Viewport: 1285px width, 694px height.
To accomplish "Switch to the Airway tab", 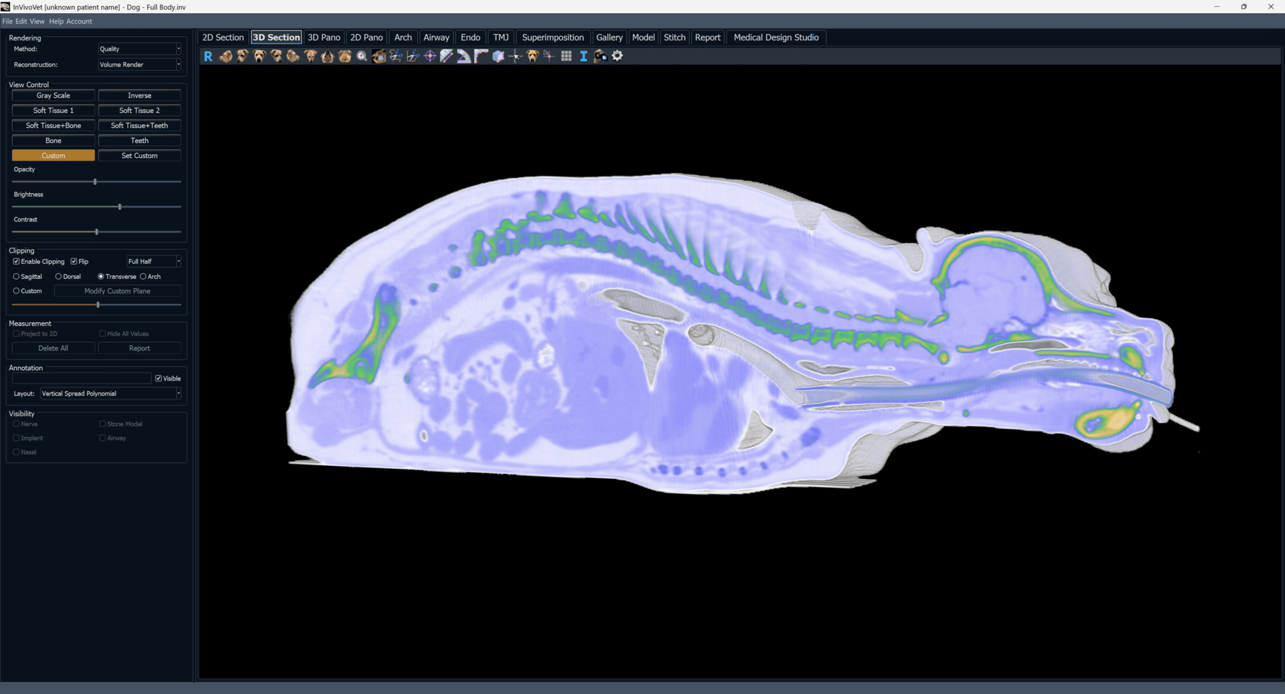I will pyautogui.click(x=436, y=38).
